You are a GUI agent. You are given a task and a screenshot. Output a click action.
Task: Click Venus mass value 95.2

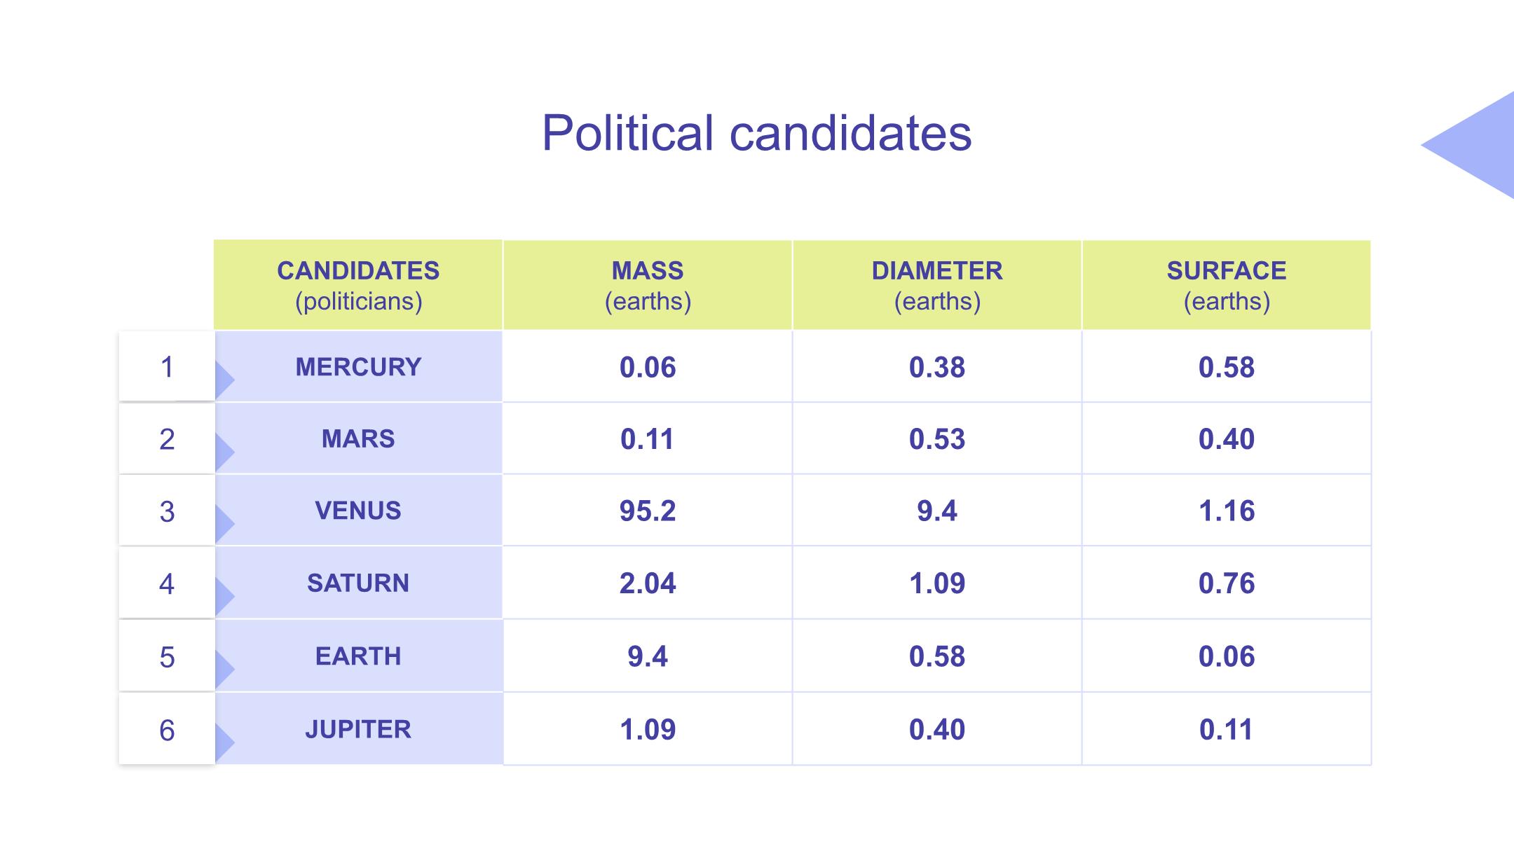click(648, 511)
